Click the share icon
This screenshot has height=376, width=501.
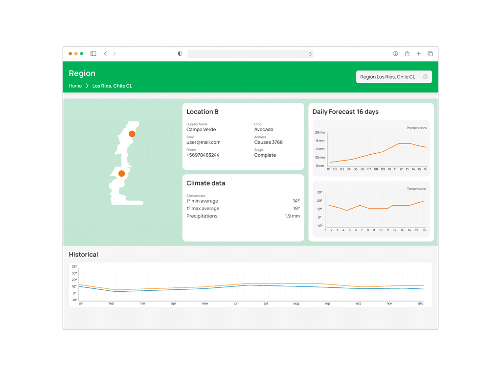point(407,54)
